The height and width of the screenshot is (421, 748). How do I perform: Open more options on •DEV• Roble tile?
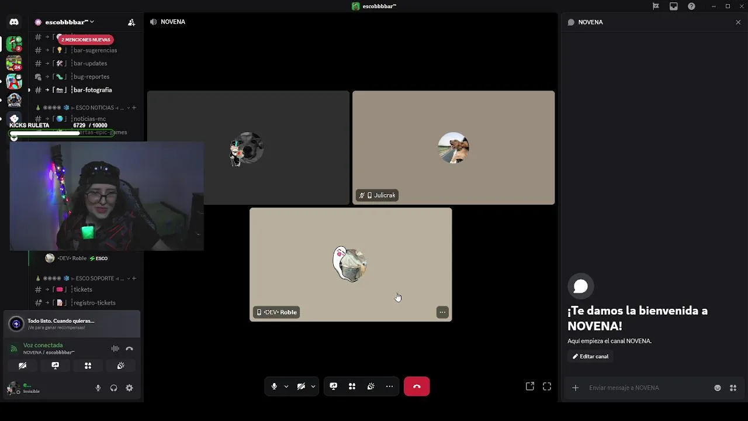(x=442, y=312)
